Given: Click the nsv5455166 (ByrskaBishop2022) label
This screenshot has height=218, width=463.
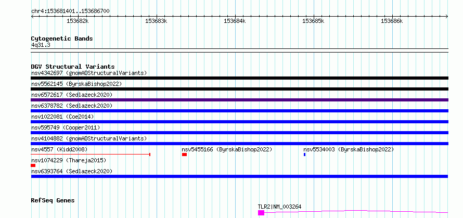Looking at the screenshot, I should 227,149.
